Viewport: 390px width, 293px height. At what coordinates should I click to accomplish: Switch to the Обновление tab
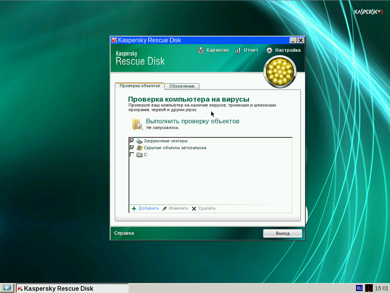click(x=182, y=86)
